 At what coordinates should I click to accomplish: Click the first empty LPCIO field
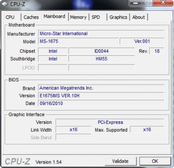(x=53, y=67)
